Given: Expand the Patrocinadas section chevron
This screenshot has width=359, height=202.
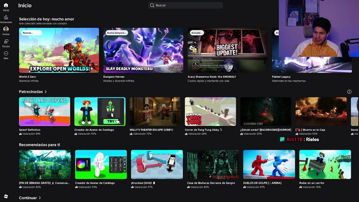Looking at the screenshot, I should point(45,92).
